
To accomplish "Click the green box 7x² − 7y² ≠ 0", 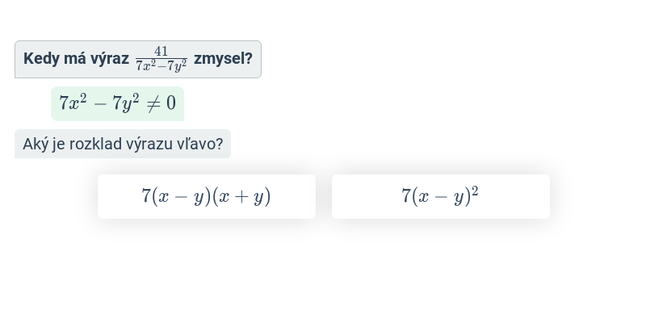I will (x=117, y=103).
